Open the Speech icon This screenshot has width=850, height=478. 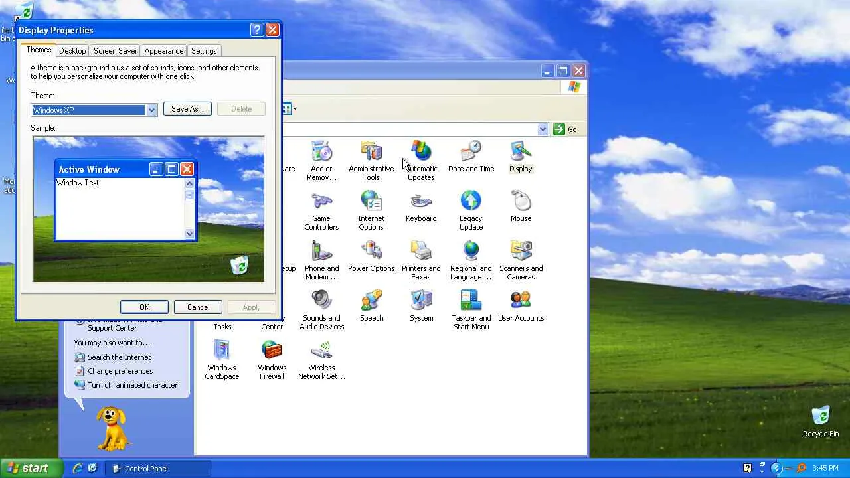371,306
